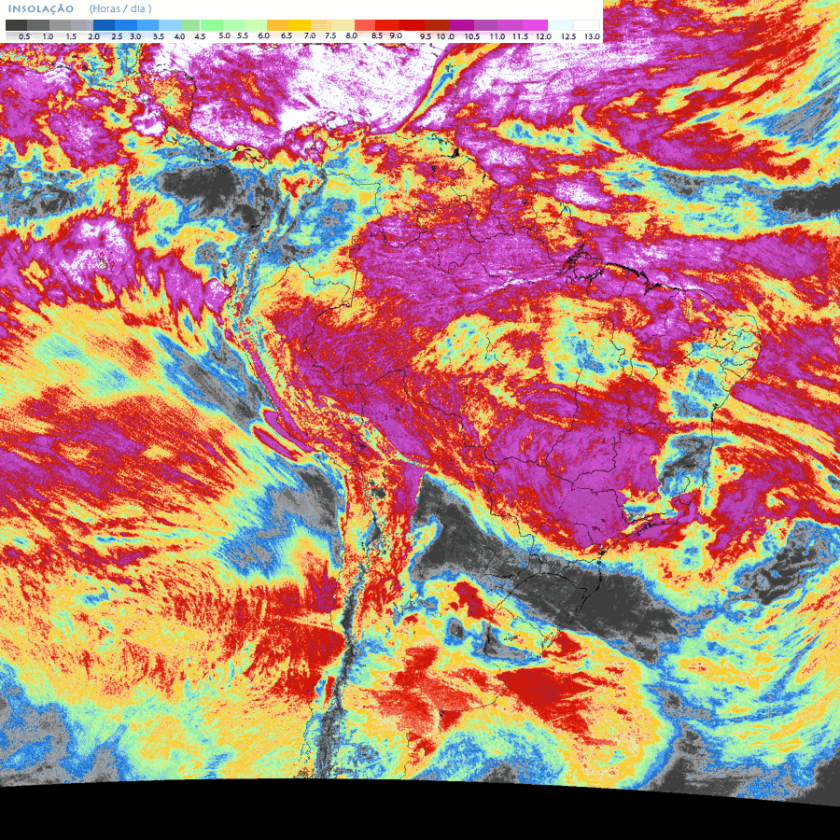
Task: Click the 5.5 legend value
Action: (x=243, y=35)
